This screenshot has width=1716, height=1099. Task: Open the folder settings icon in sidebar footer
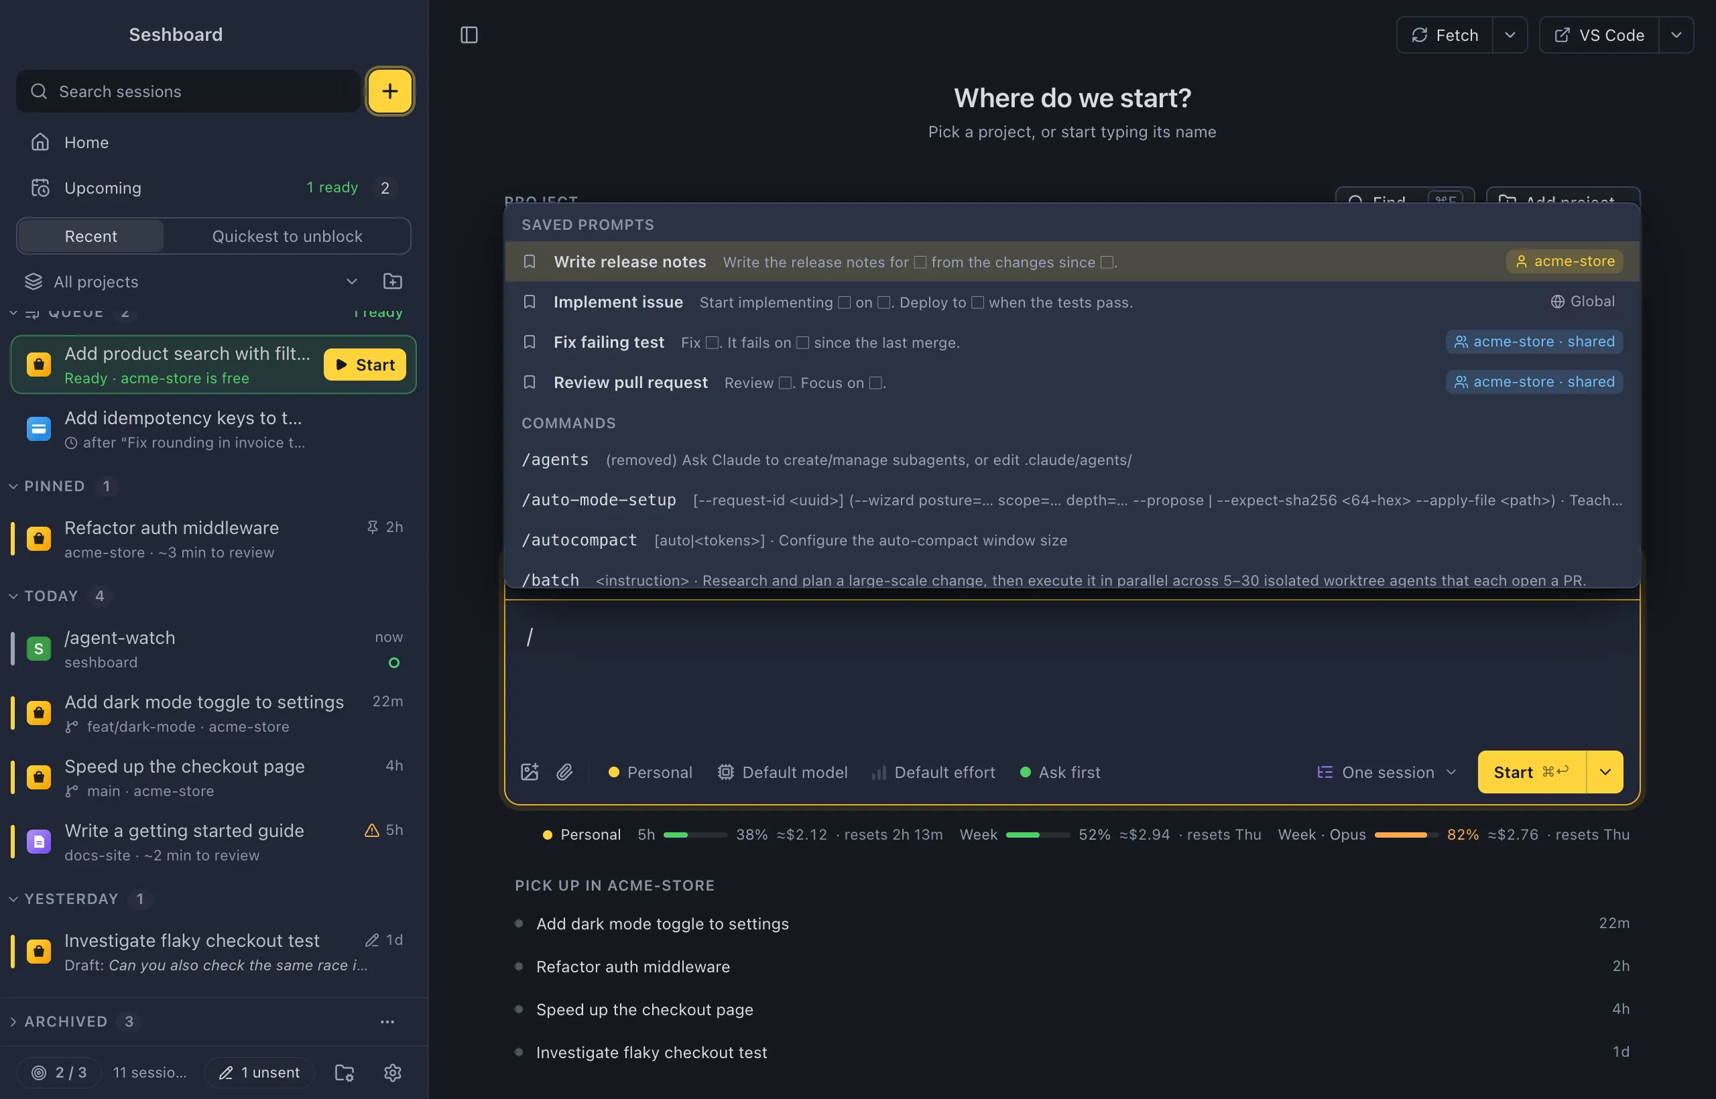click(345, 1073)
